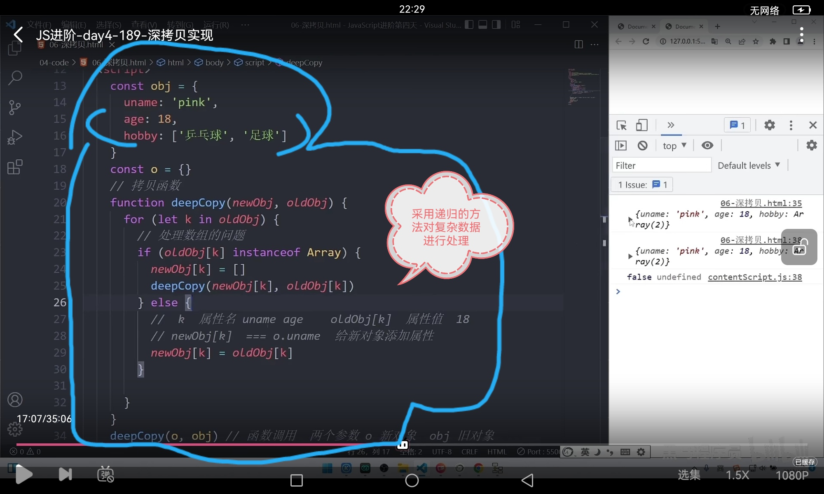Toggle the console live expression eye icon
The image size is (824, 494).
707,145
